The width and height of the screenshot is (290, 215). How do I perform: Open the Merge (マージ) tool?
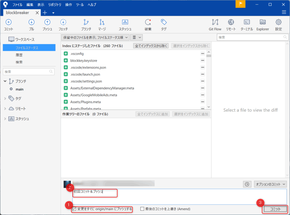(102, 23)
